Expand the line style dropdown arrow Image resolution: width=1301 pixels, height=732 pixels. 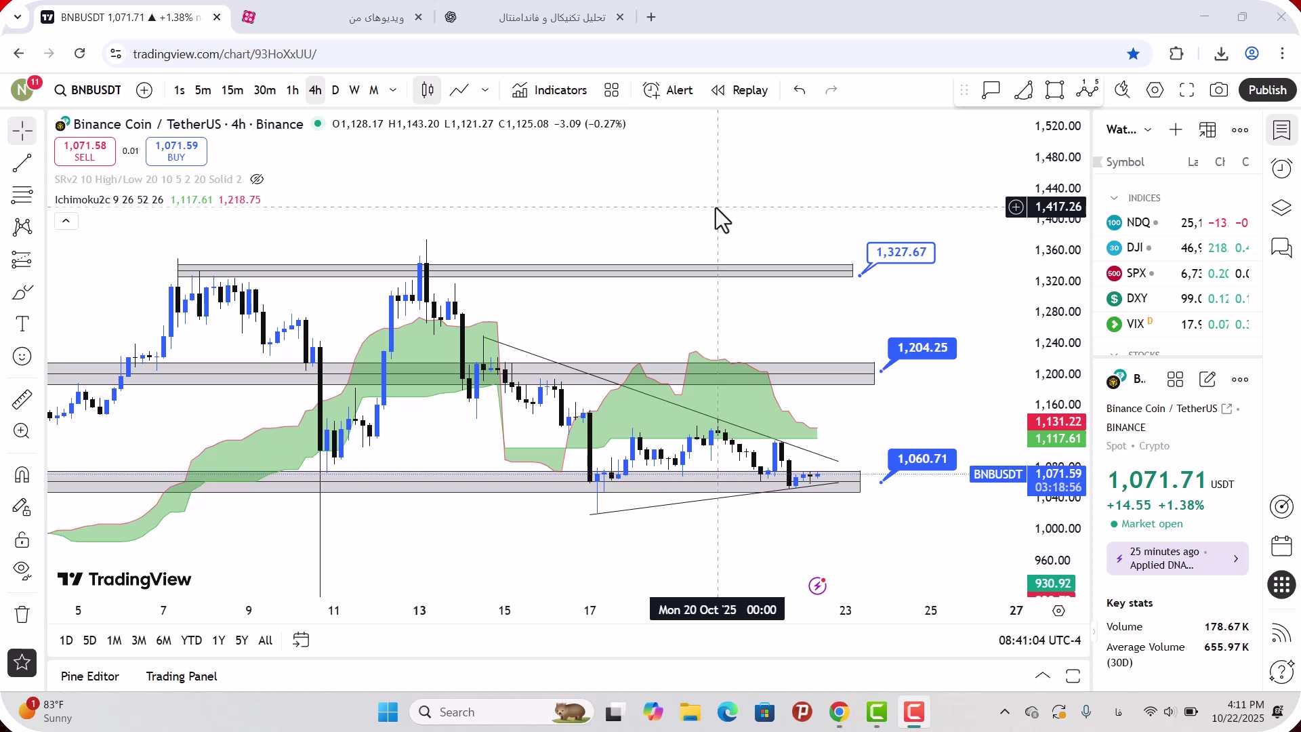[x=485, y=90]
